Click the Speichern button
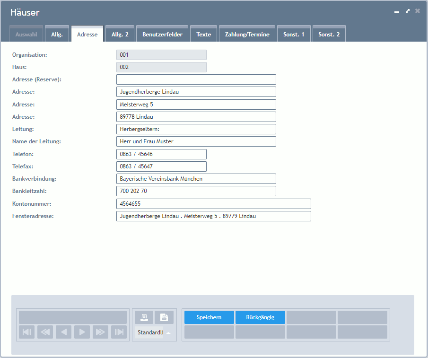The width and height of the screenshot is (428, 358). 209,317
